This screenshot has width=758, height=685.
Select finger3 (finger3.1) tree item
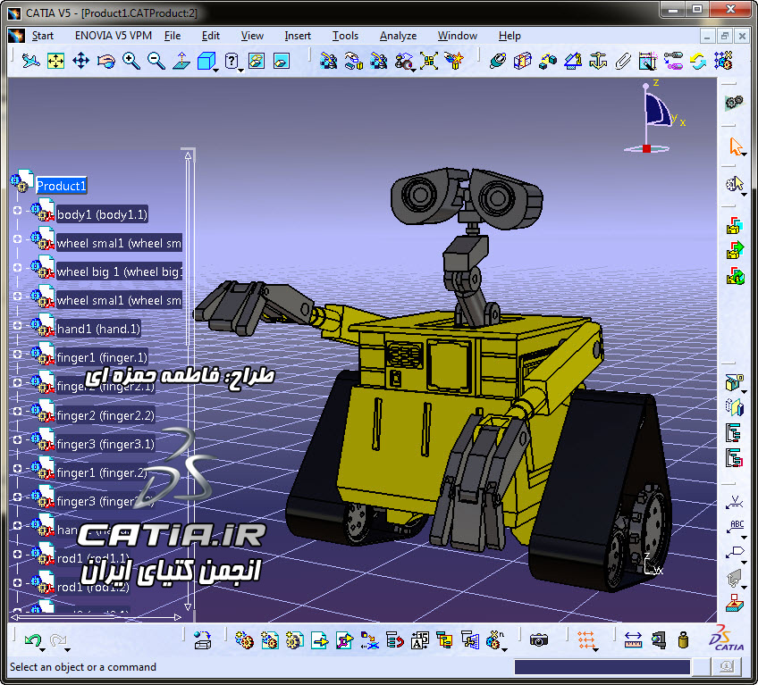click(105, 444)
